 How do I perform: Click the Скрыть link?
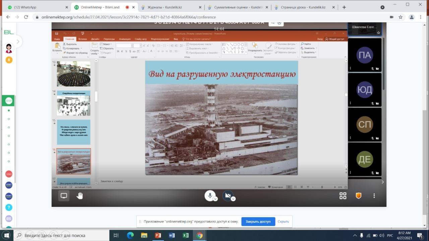[283, 222]
